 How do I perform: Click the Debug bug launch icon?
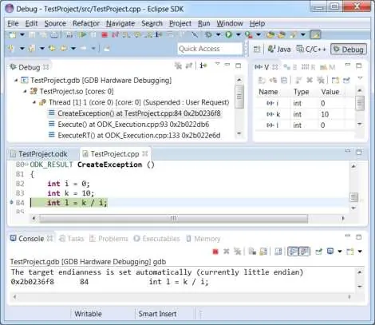(208, 34)
